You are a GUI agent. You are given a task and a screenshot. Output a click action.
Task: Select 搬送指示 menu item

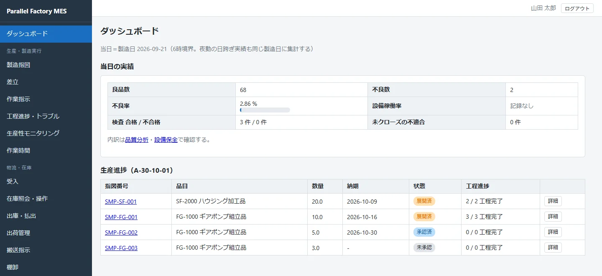tap(46, 250)
